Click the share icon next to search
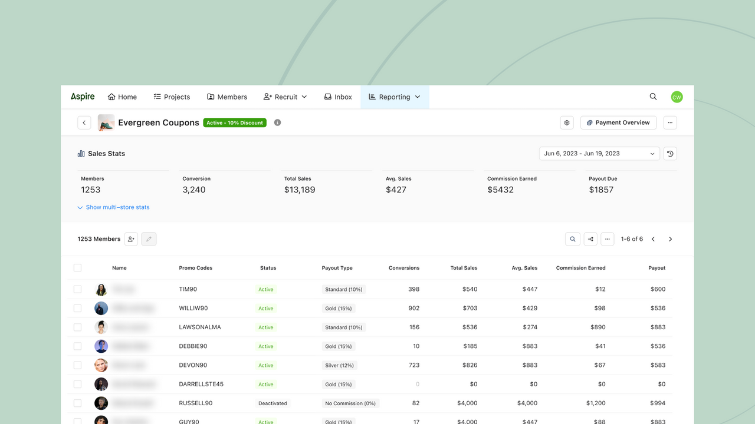 point(590,239)
